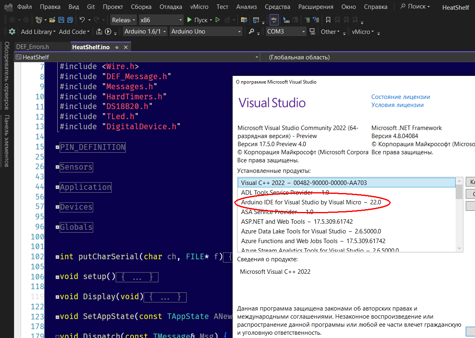Click the Undo arrow icon
The image size is (475, 338).
82,20
